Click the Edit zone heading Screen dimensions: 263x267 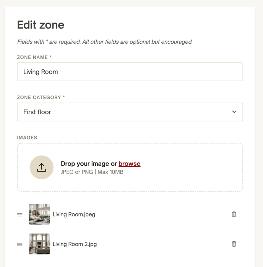[41, 25]
